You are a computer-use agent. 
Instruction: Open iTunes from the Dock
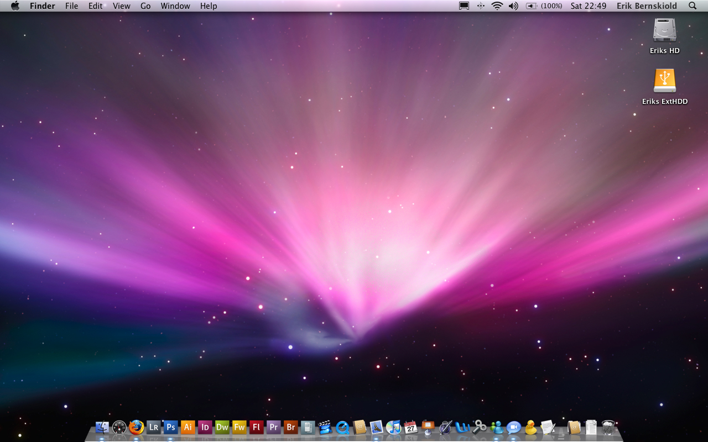(x=393, y=427)
